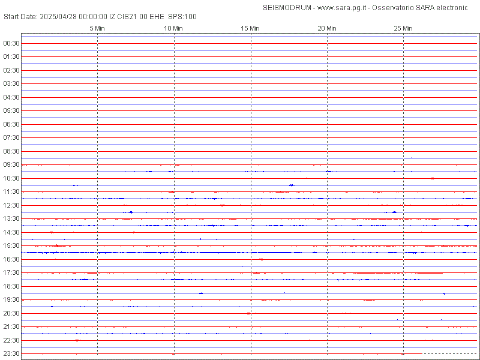Click the 11:30 row time label
Image resolution: width=480 pixels, height=360 pixels.
pyautogui.click(x=11, y=191)
